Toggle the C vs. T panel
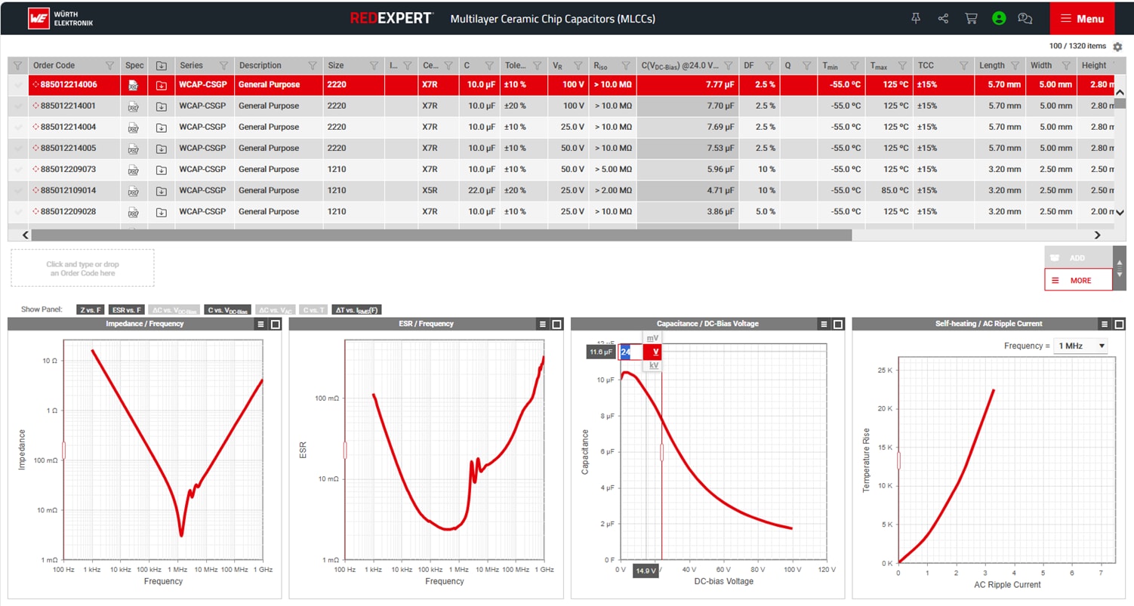This screenshot has height=606, width=1134. pyautogui.click(x=313, y=309)
